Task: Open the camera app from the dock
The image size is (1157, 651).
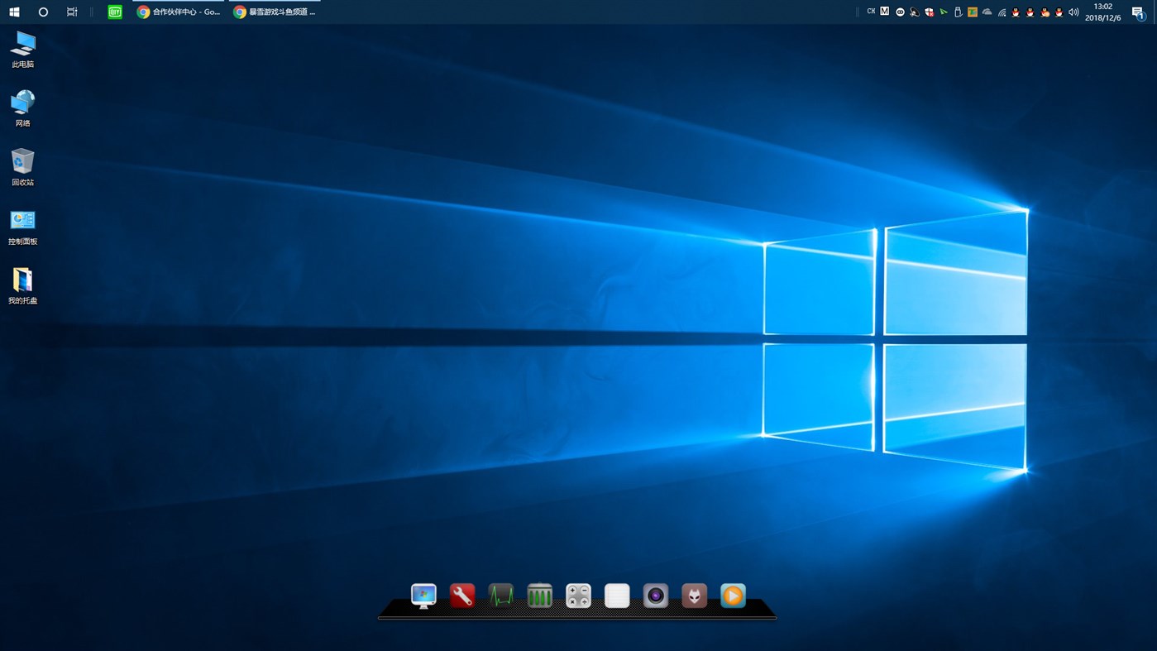Action: point(655,596)
